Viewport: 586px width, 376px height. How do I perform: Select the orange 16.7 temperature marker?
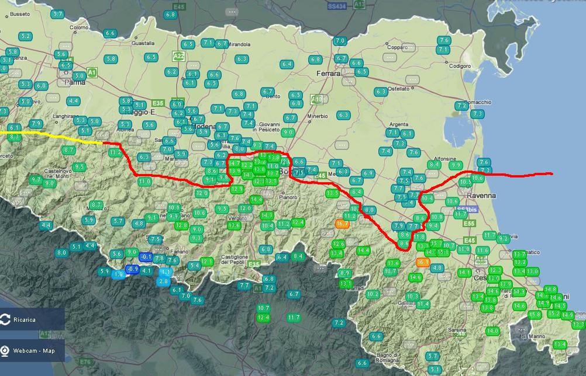click(343, 224)
